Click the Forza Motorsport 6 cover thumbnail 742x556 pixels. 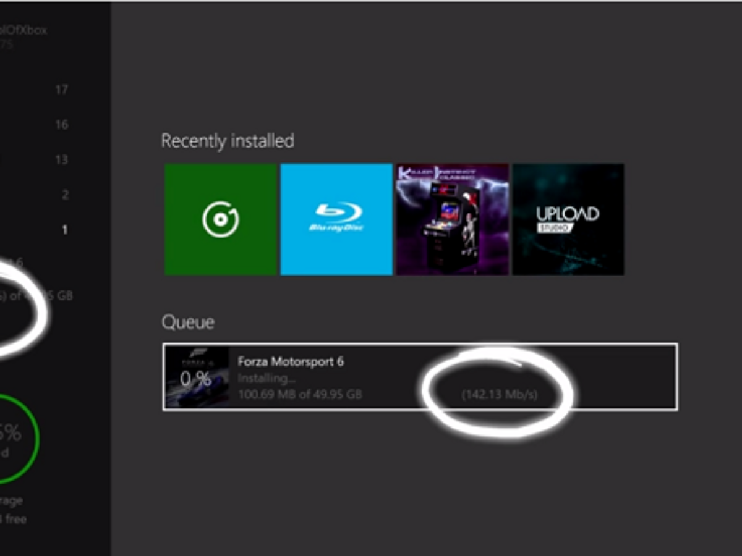tap(197, 377)
